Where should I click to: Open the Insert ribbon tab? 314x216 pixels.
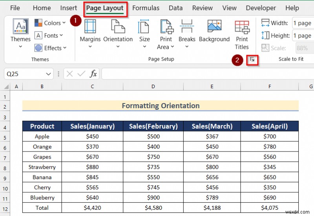pyautogui.click(x=69, y=8)
